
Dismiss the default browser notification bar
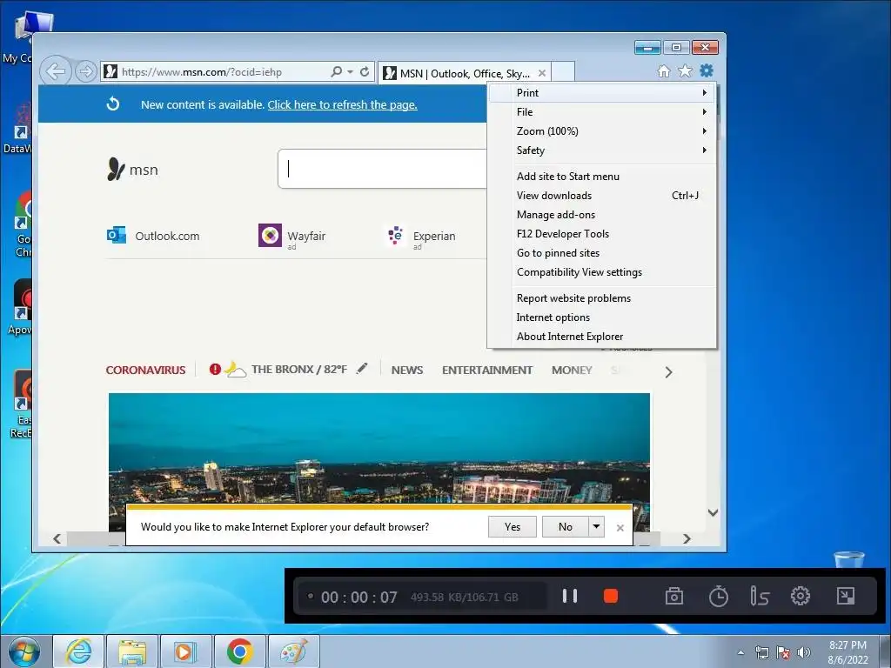tap(620, 528)
